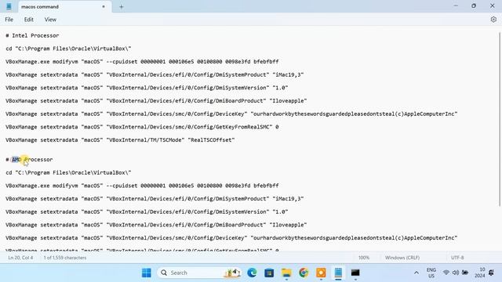The height and width of the screenshot is (282, 502).
Task: Show hidden system tray icons
Action: click(x=417, y=273)
